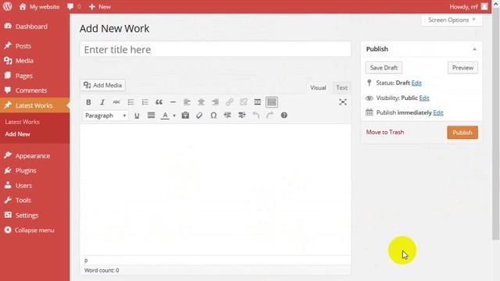Screen dimensions: 500x281
Task: Align text center
Action: click(x=201, y=102)
